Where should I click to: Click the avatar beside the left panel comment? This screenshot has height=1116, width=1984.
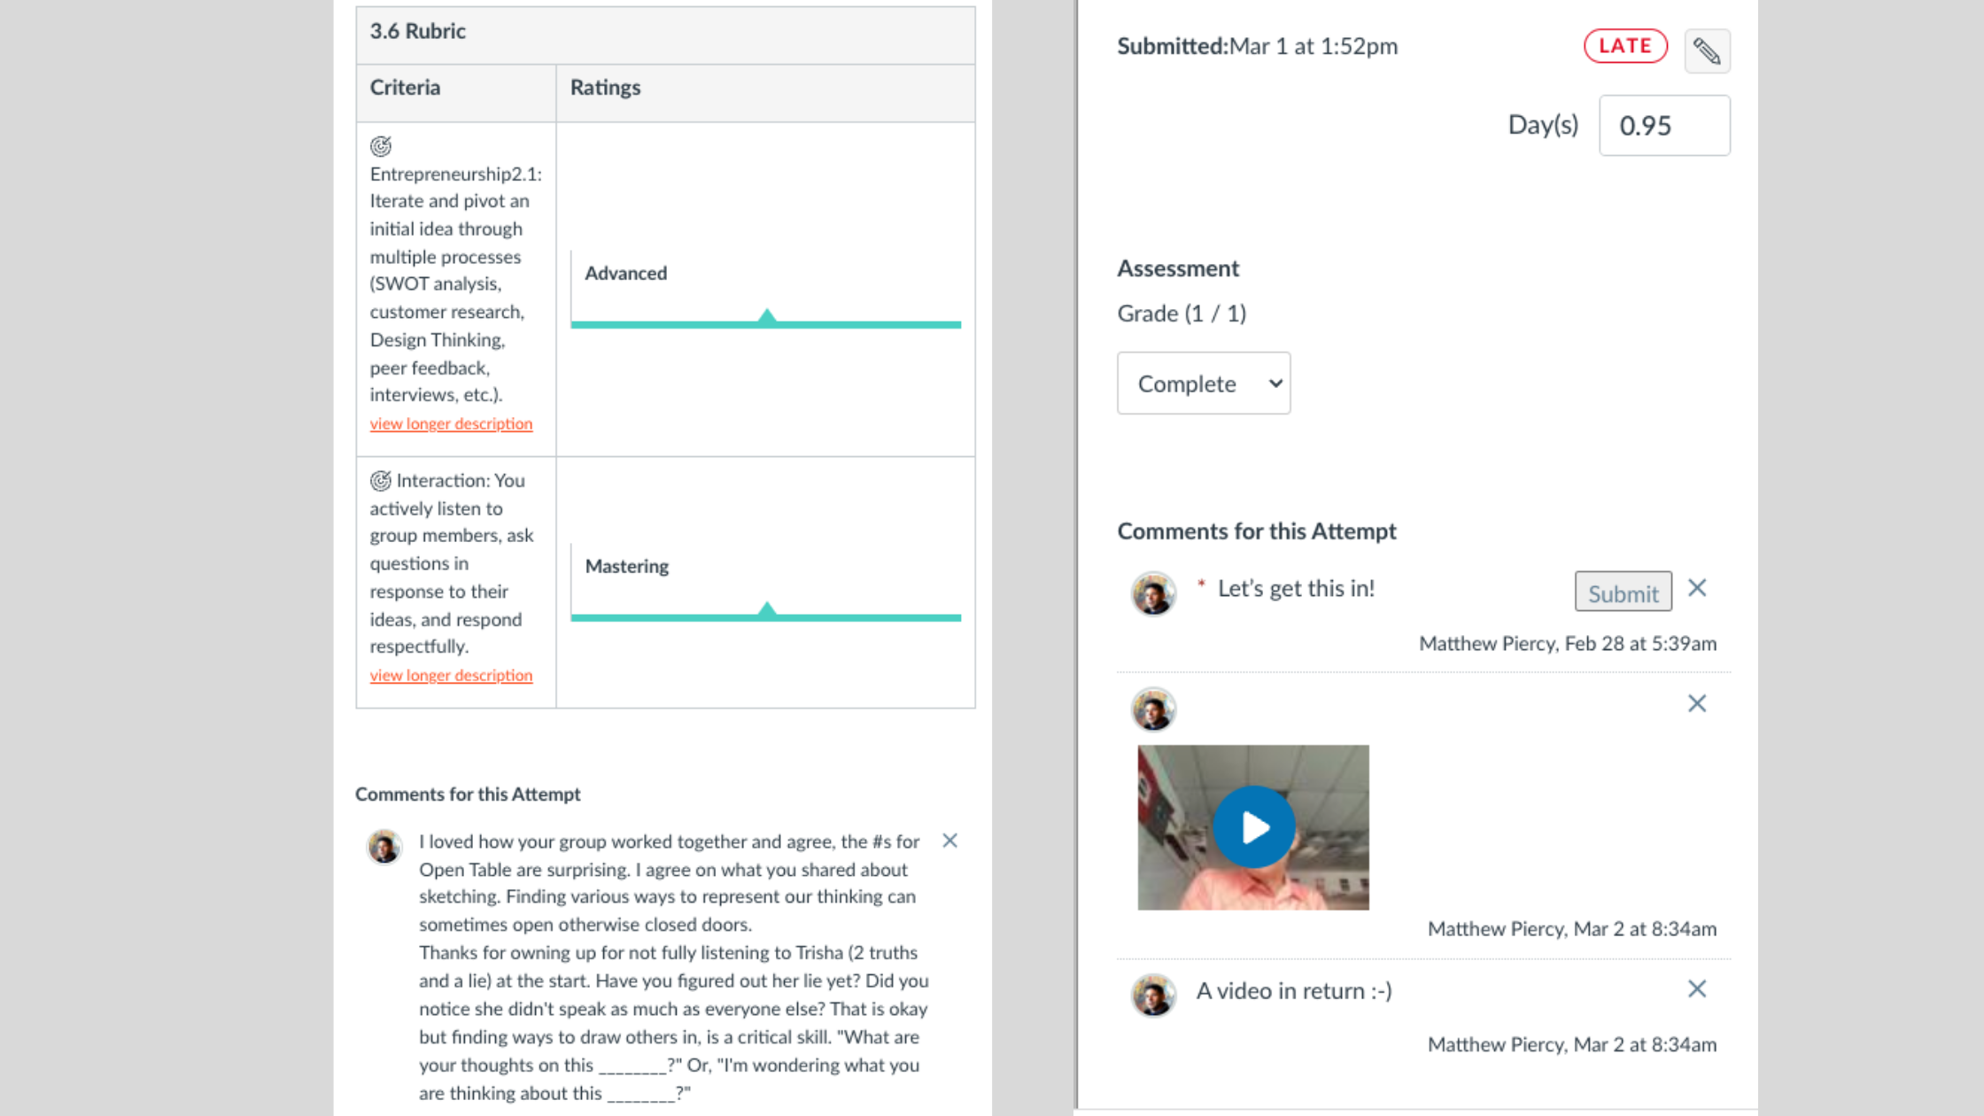coord(384,847)
